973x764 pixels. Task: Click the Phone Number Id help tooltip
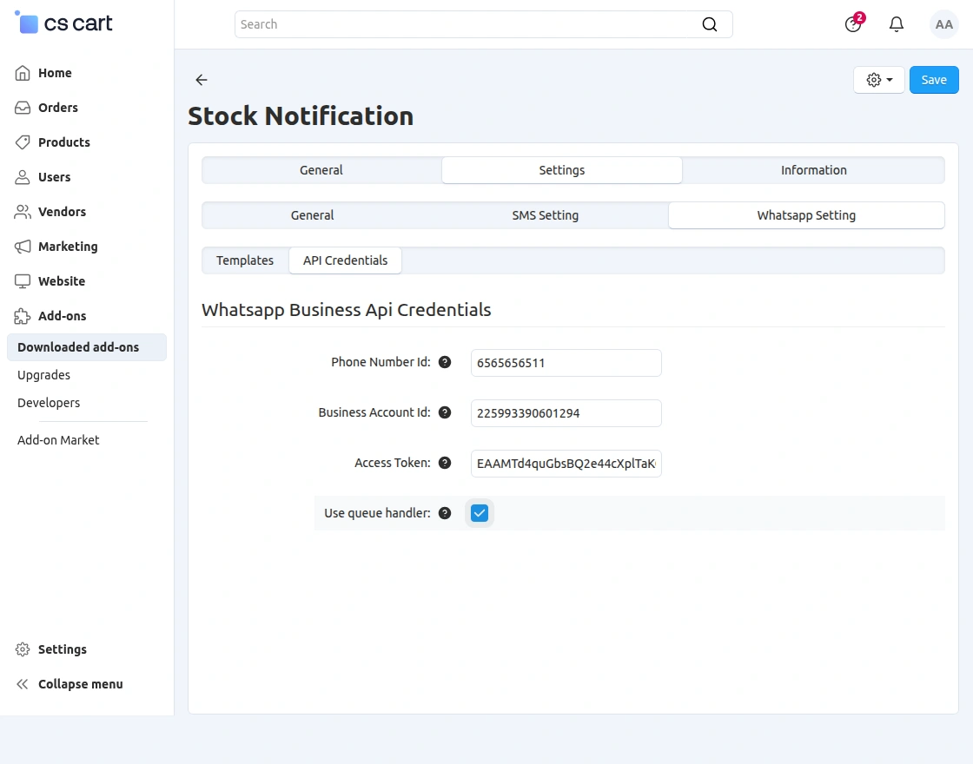coord(445,362)
